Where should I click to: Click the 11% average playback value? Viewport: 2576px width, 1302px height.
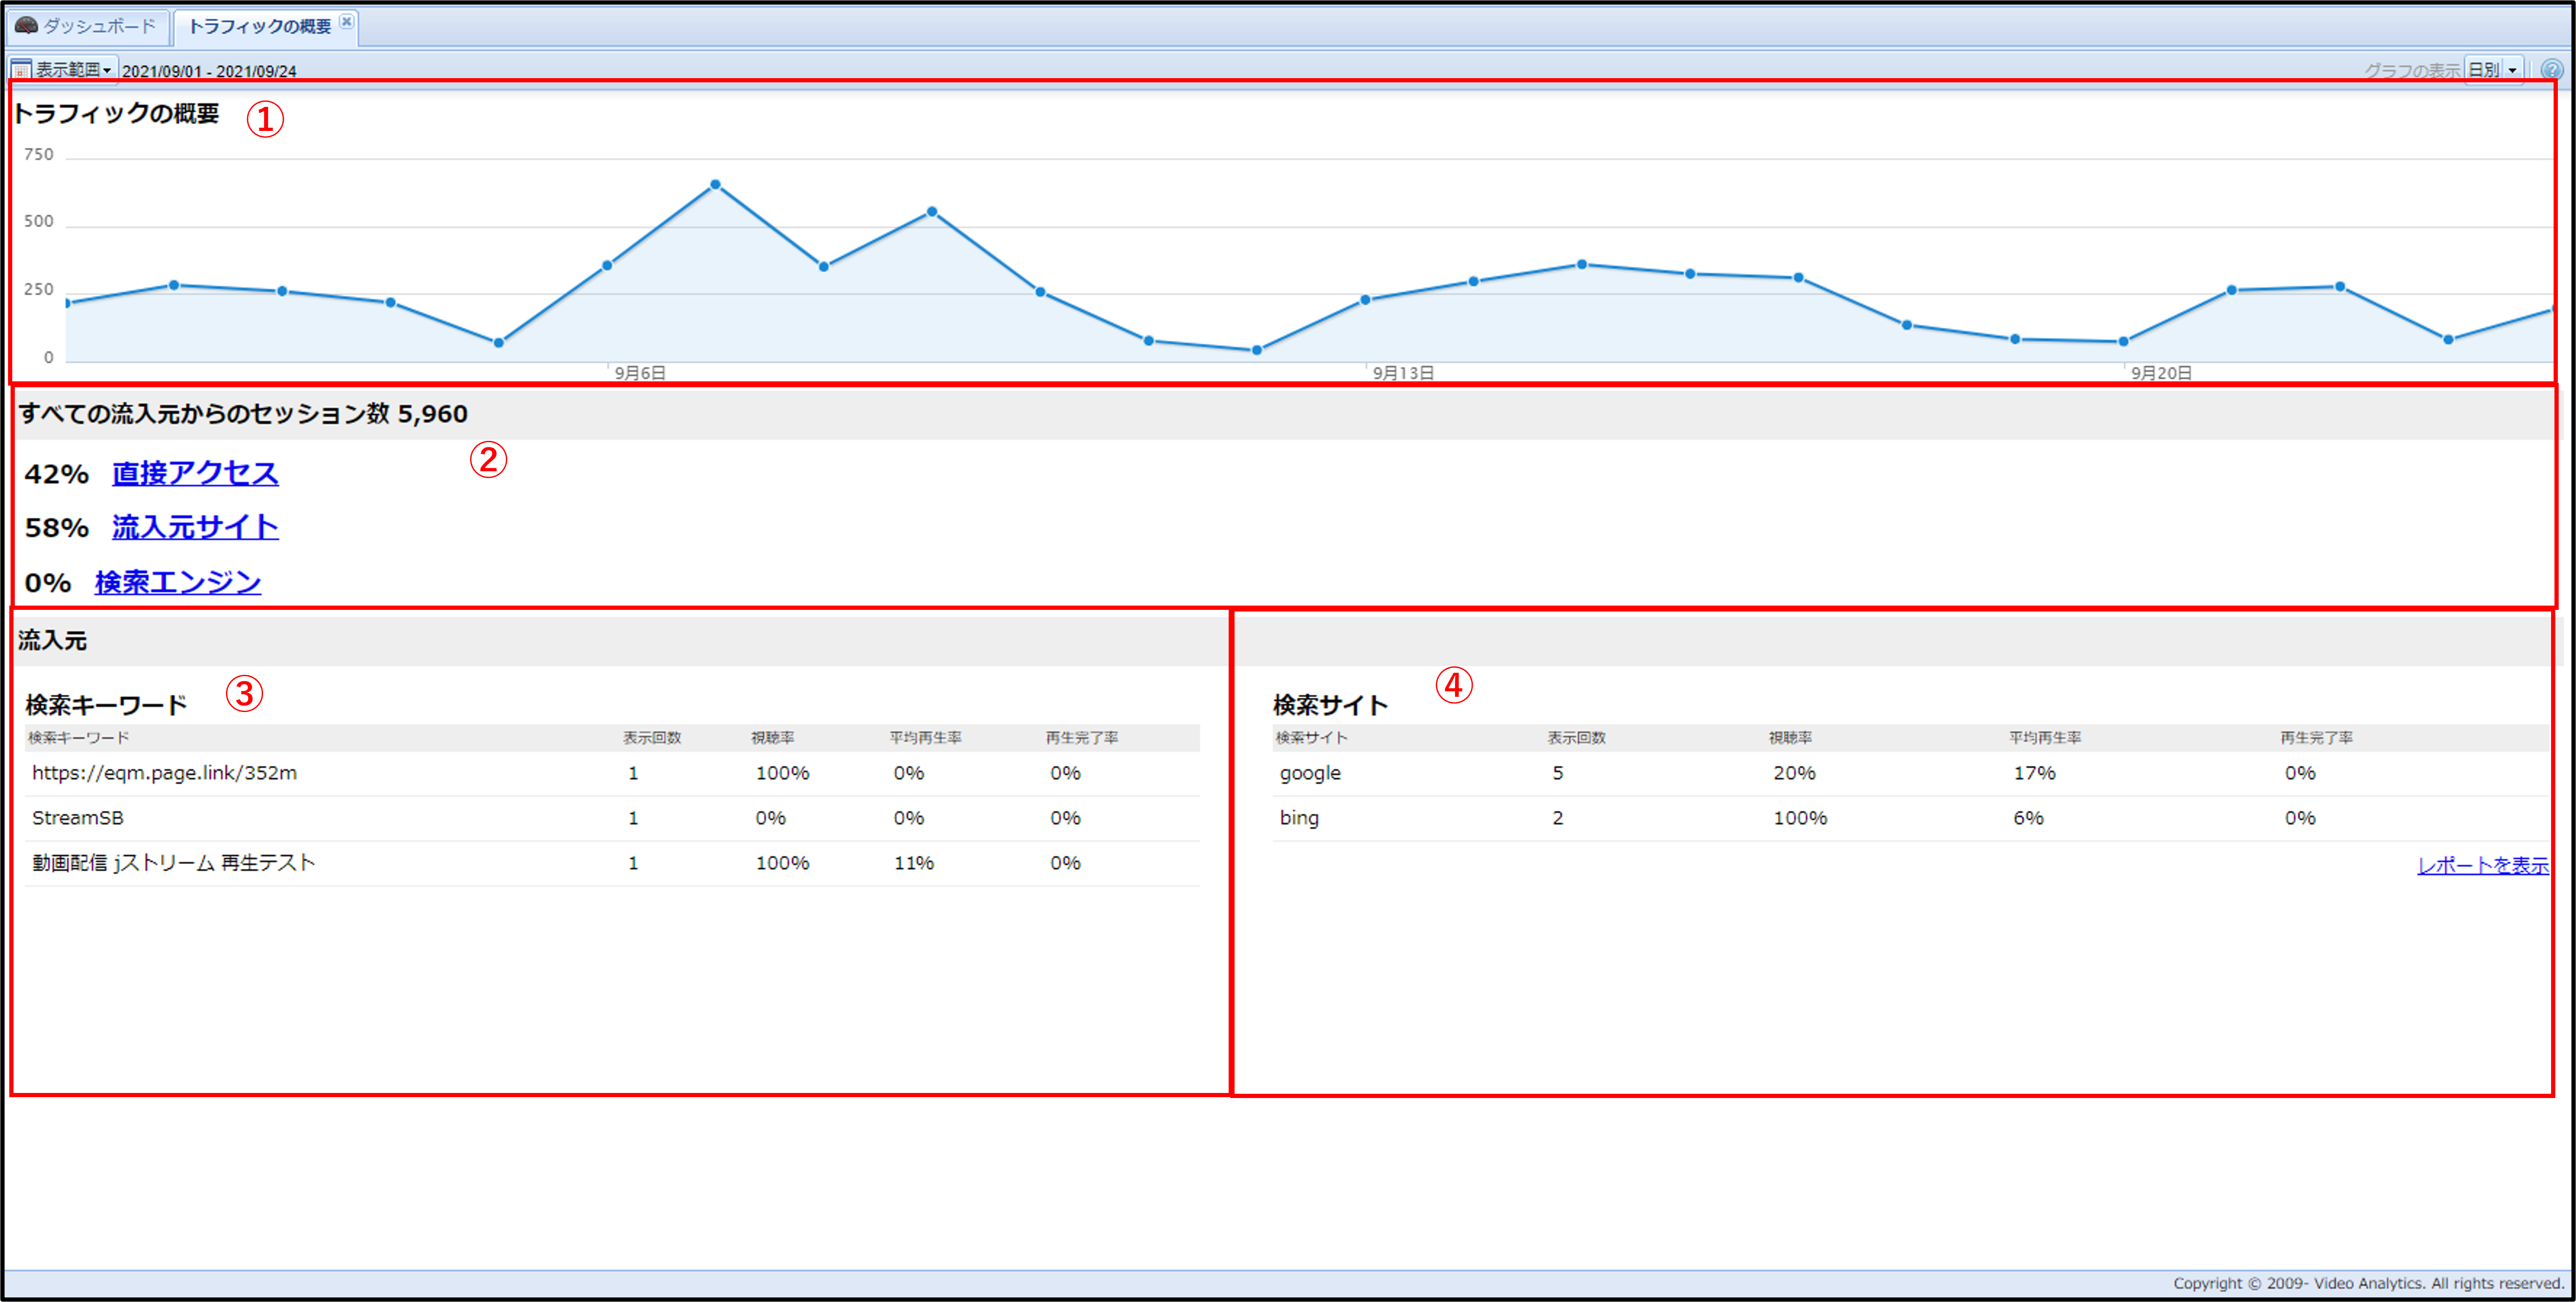point(914,863)
